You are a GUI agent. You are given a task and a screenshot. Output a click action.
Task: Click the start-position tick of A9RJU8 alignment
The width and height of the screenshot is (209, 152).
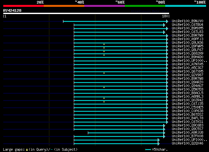click(x=88, y=133)
